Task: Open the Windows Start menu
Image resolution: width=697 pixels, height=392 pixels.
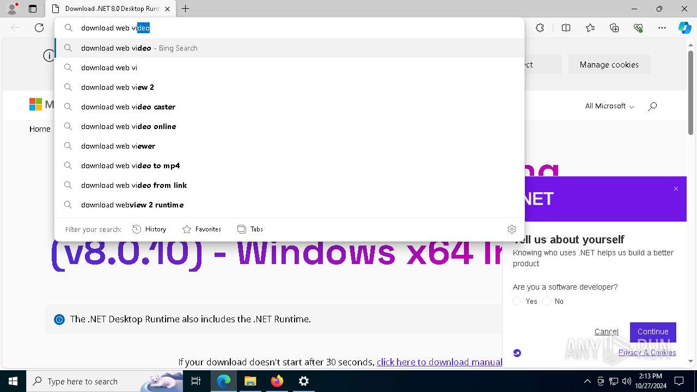Action: pyautogui.click(x=13, y=381)
